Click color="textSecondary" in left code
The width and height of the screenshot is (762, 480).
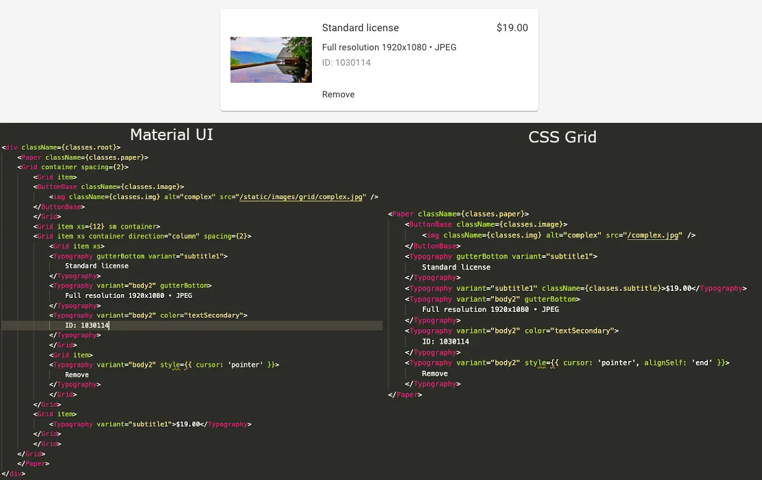[x=202, y=315]
